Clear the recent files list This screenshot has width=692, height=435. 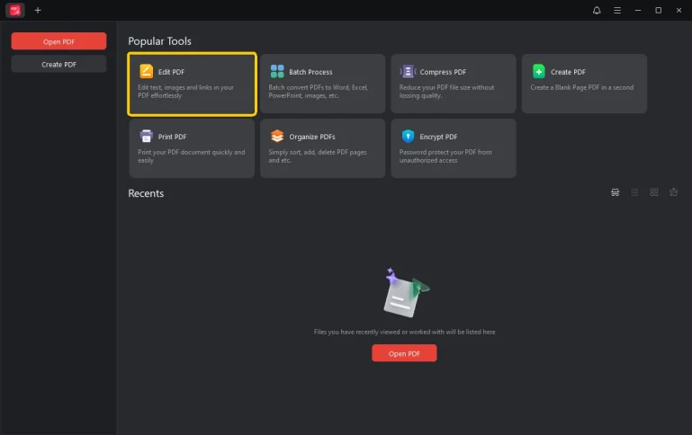pyautogui.click(x=673, y=192)
